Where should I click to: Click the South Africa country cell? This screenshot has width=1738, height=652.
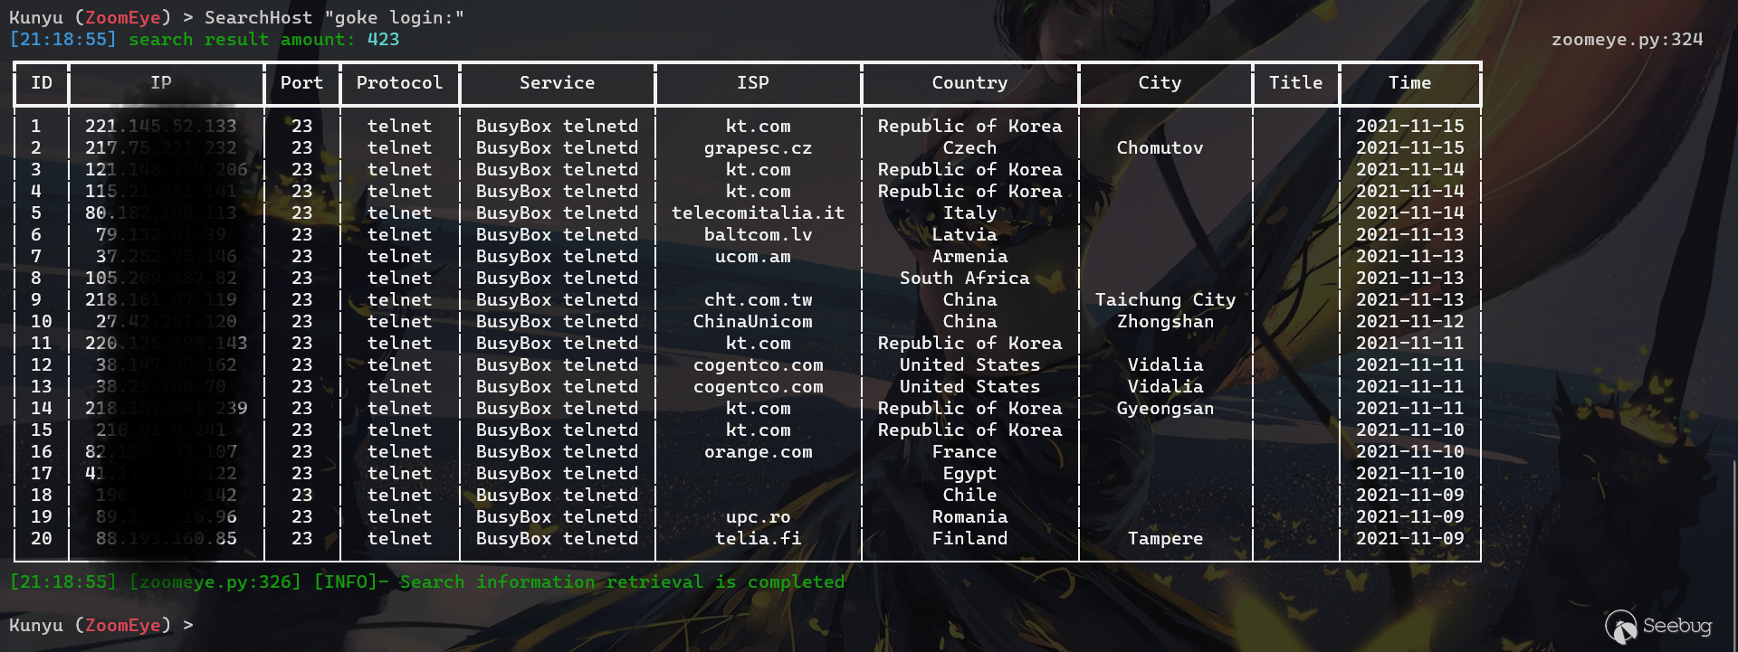coord(964,279)
